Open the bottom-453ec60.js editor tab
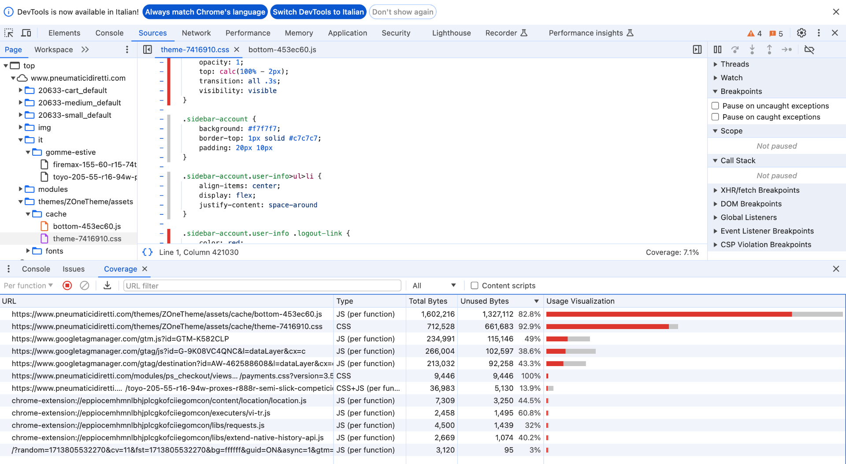846x464 pixels. tap(282, 50)
